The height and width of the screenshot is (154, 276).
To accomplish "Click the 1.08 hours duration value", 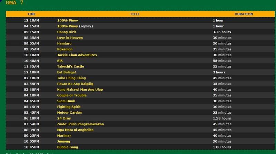I will (222, 147).
